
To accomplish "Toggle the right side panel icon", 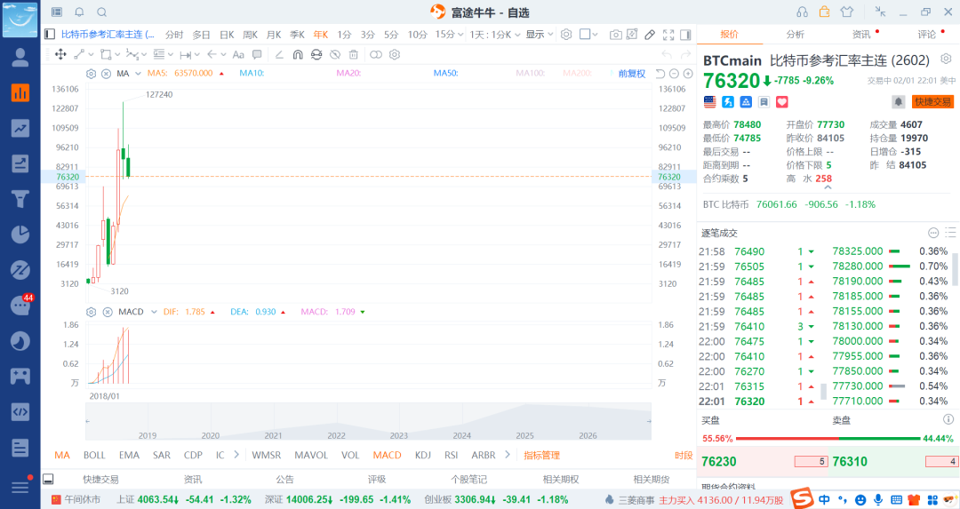I will click(685, 35).
